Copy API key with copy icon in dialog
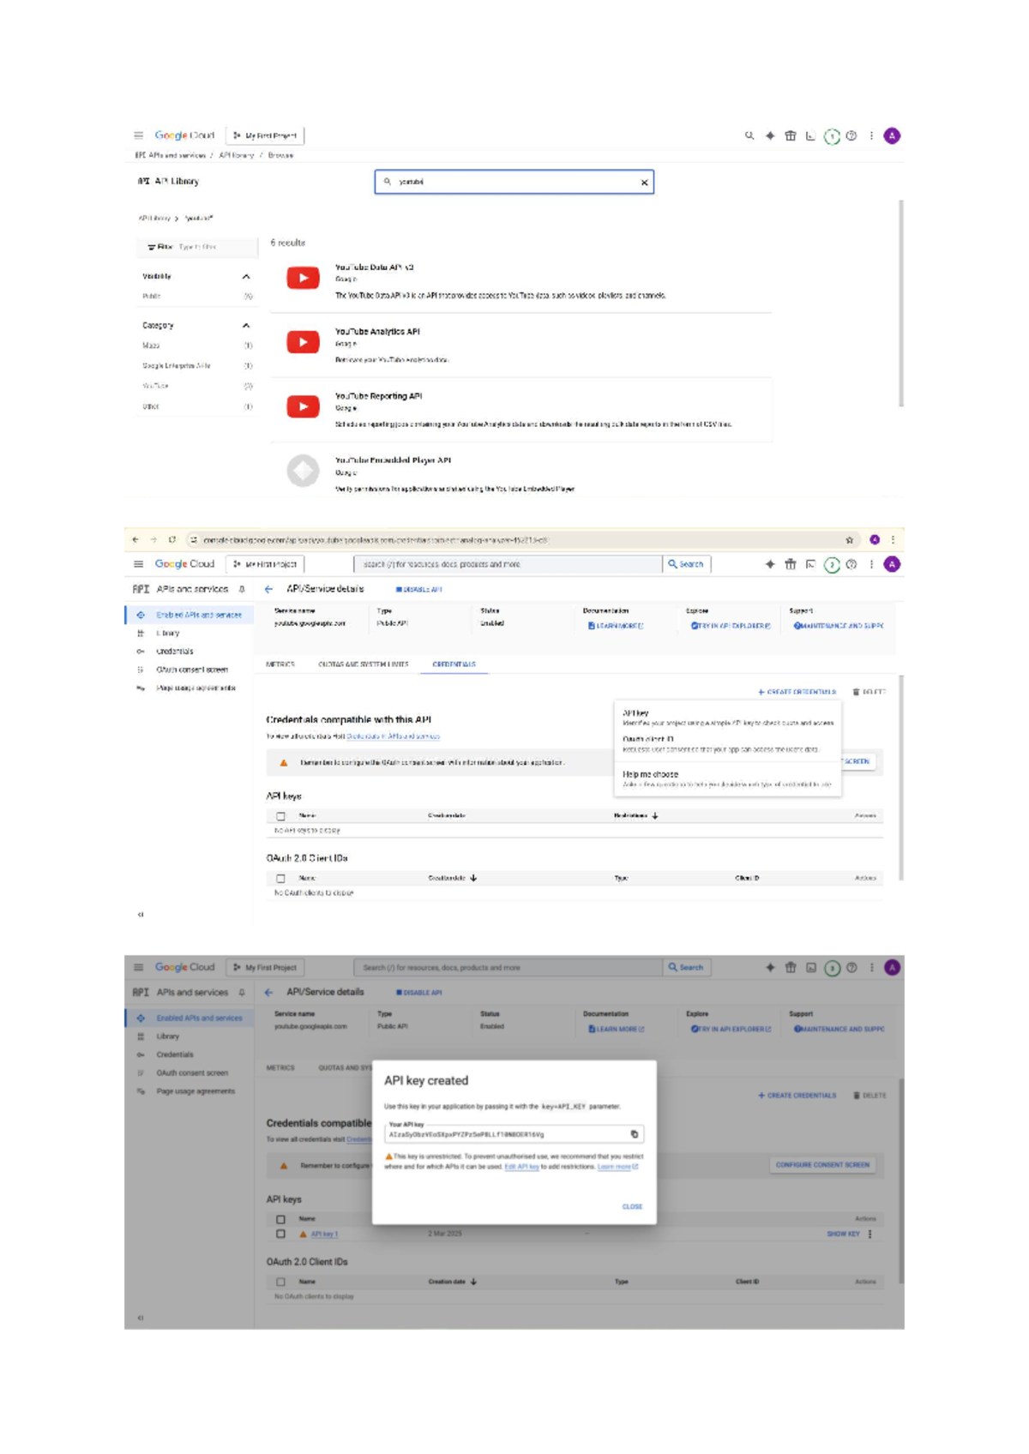This screenshot has width=1029, height=1454. 635,1134
